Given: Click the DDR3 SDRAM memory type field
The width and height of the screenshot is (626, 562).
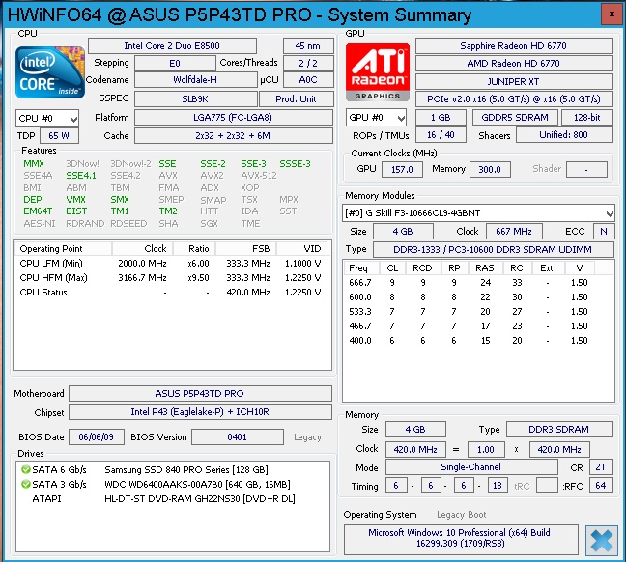Looking at the screenshot, I should point(559,430).
